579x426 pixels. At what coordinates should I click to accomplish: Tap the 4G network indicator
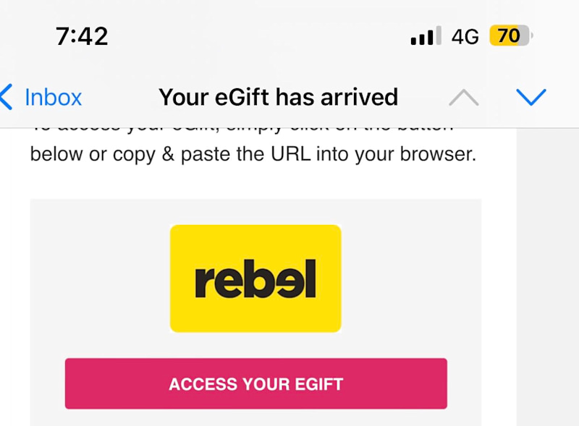[x=465, y=37]
